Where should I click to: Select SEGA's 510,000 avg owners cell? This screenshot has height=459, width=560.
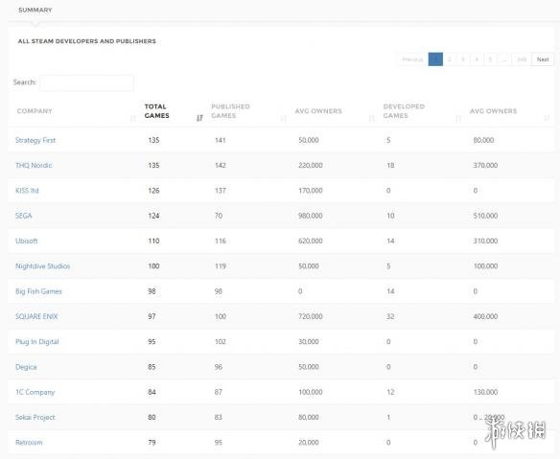point(485,216)
